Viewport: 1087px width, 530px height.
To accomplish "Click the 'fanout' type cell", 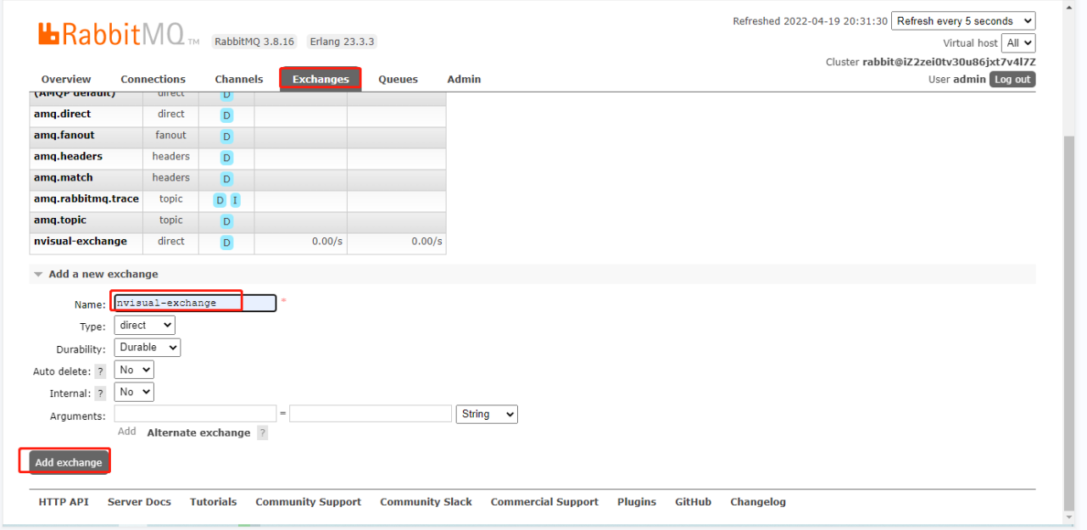I will point(170,135).
